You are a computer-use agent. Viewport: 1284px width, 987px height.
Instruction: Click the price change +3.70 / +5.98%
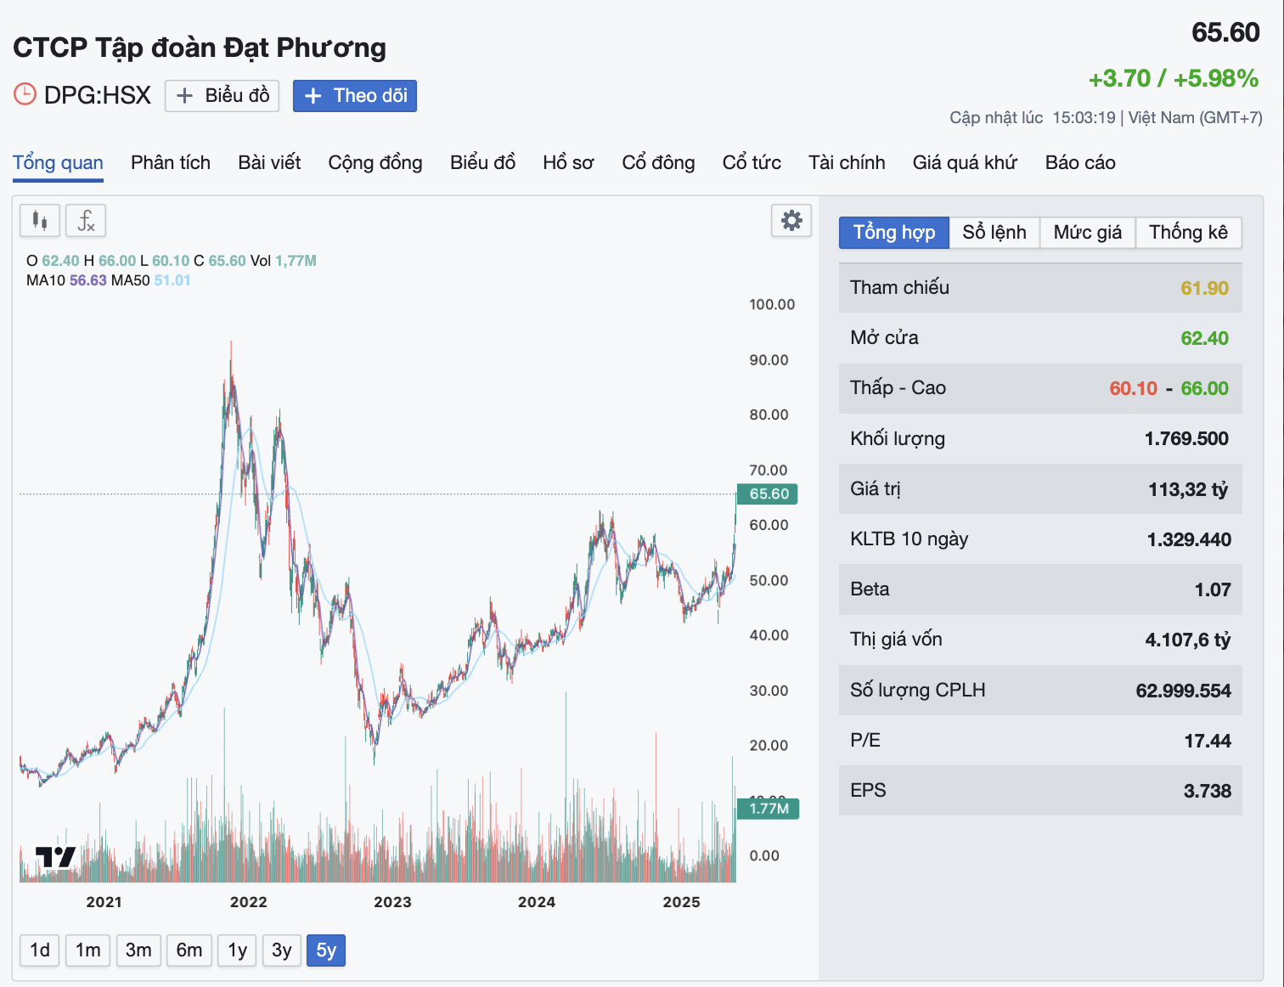[x=1174, y=78]
